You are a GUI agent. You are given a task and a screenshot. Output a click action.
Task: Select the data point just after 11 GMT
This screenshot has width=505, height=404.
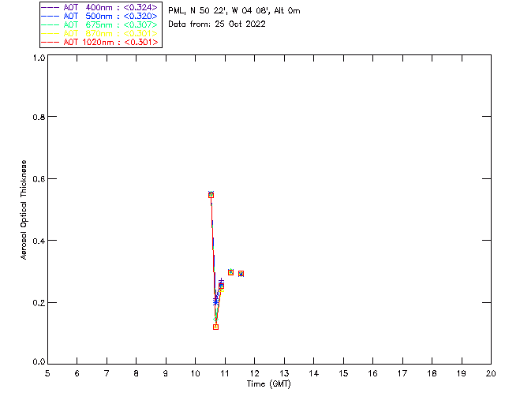230,272
